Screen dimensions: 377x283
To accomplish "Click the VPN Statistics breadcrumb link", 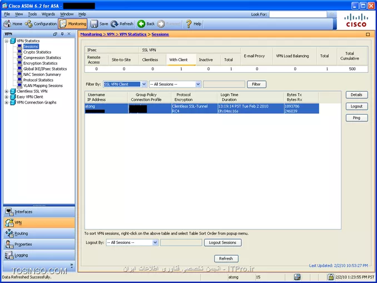I will tap(133, 34).
